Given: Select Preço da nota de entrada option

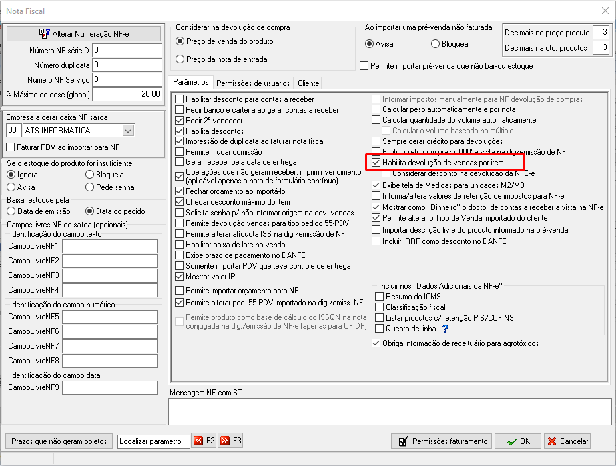Looking at the screenshot, I should [180, 59].
